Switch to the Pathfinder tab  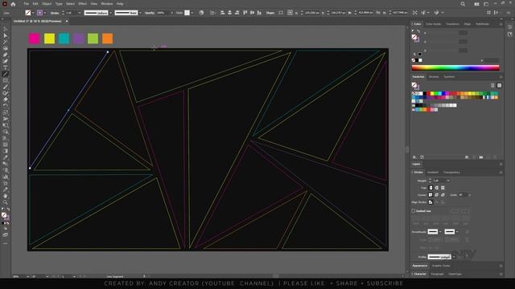tap(482, 24)
